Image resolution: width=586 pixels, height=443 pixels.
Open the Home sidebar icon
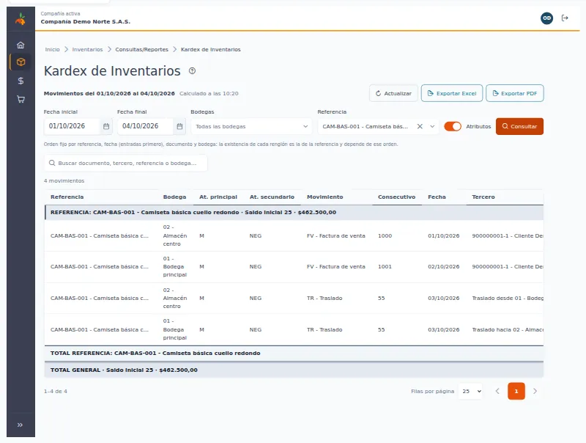pos(21,45)
